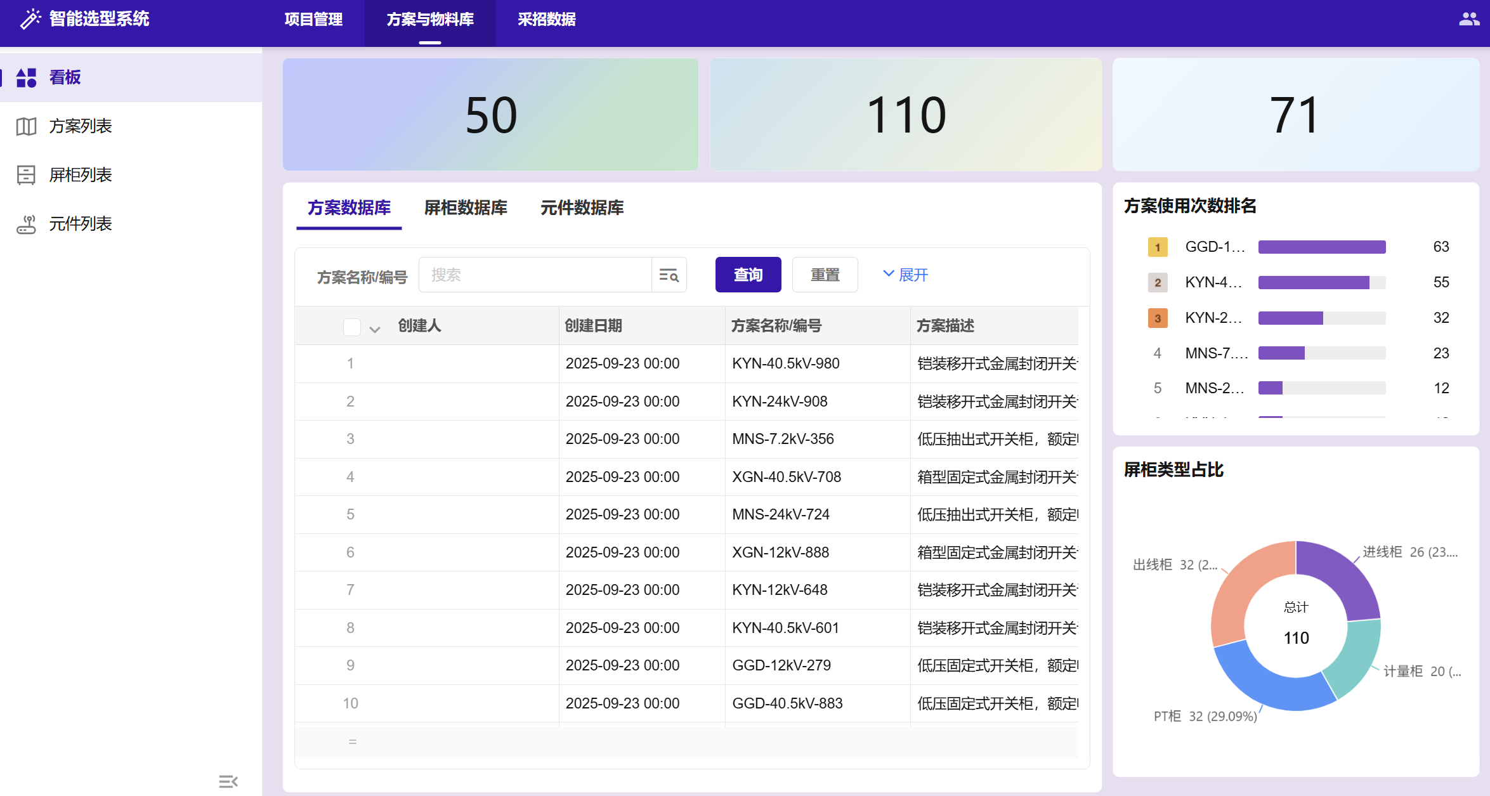1490x796 pixels.
Task: Click the PT柜 32 (29.09%) chart label
Action: click(x=1205, y=716)
